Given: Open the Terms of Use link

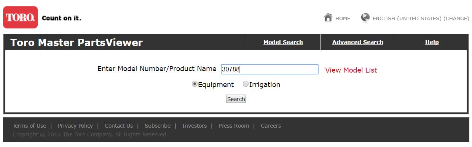Looking at the screenshot, I should 29,126.
